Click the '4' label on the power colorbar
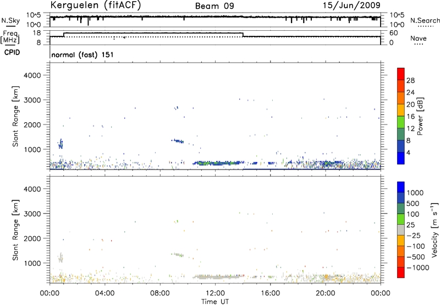This screenshot has width=440, height=305. 408,153
